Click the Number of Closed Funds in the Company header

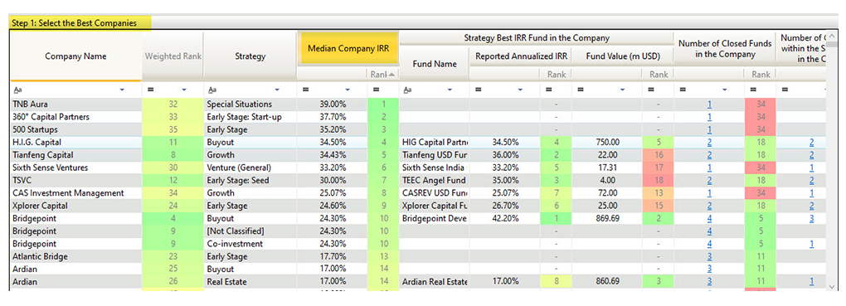pyautogui.click(x=725, y=49)
